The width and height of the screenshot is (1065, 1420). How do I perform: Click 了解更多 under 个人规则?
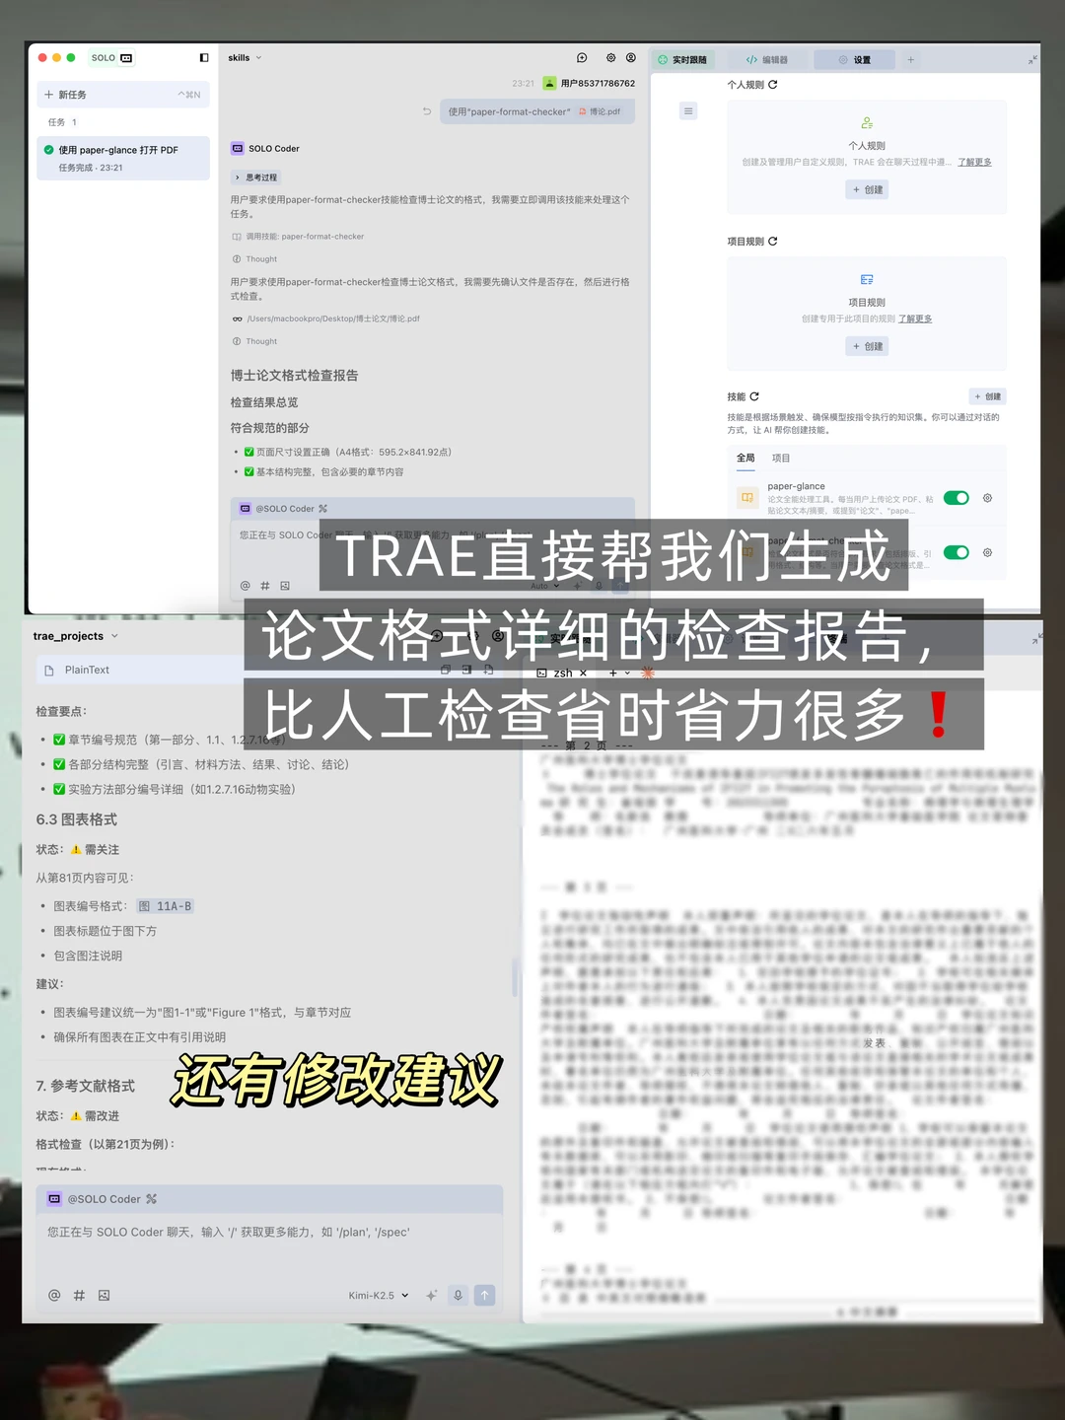(x=974, y=162)
